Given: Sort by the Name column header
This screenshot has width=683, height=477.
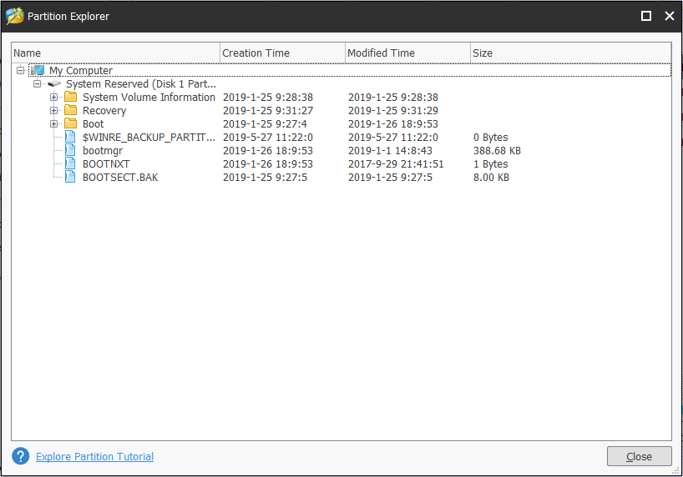Looking at the screenshot, I should [x=115, y=53].
